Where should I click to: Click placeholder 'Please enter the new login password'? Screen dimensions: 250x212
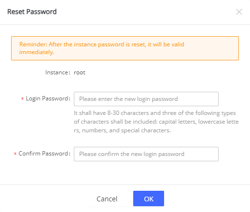(128, 99)
